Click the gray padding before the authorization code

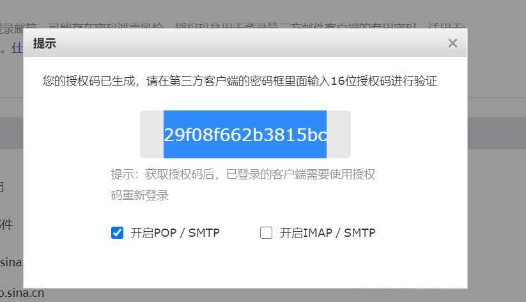pos(151,135)
